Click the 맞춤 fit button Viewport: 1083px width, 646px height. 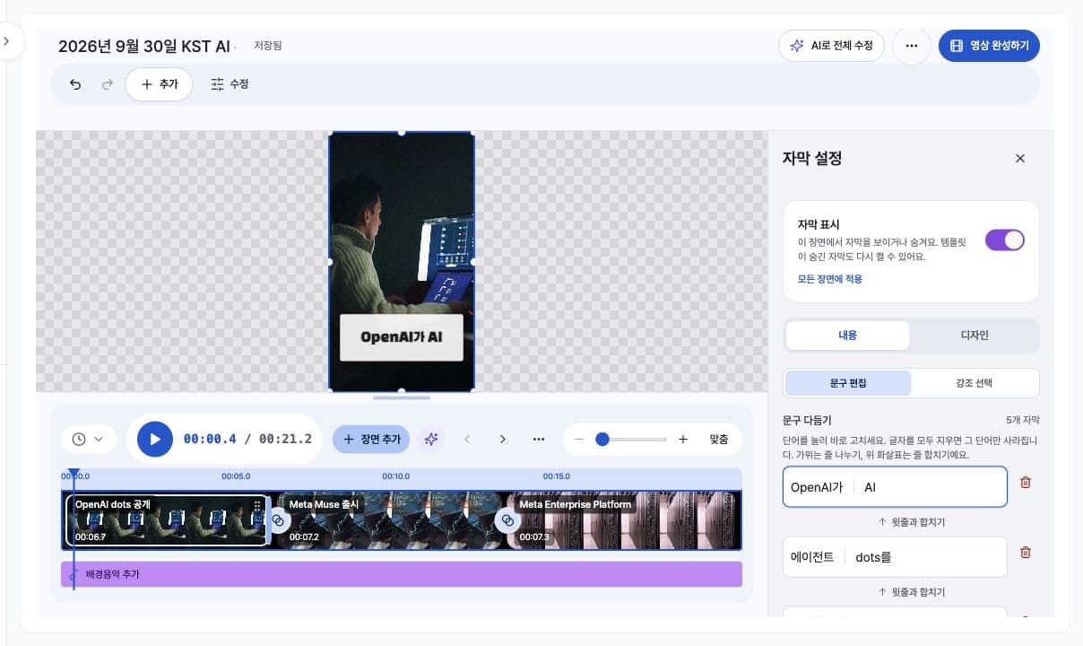coord(719,440)
